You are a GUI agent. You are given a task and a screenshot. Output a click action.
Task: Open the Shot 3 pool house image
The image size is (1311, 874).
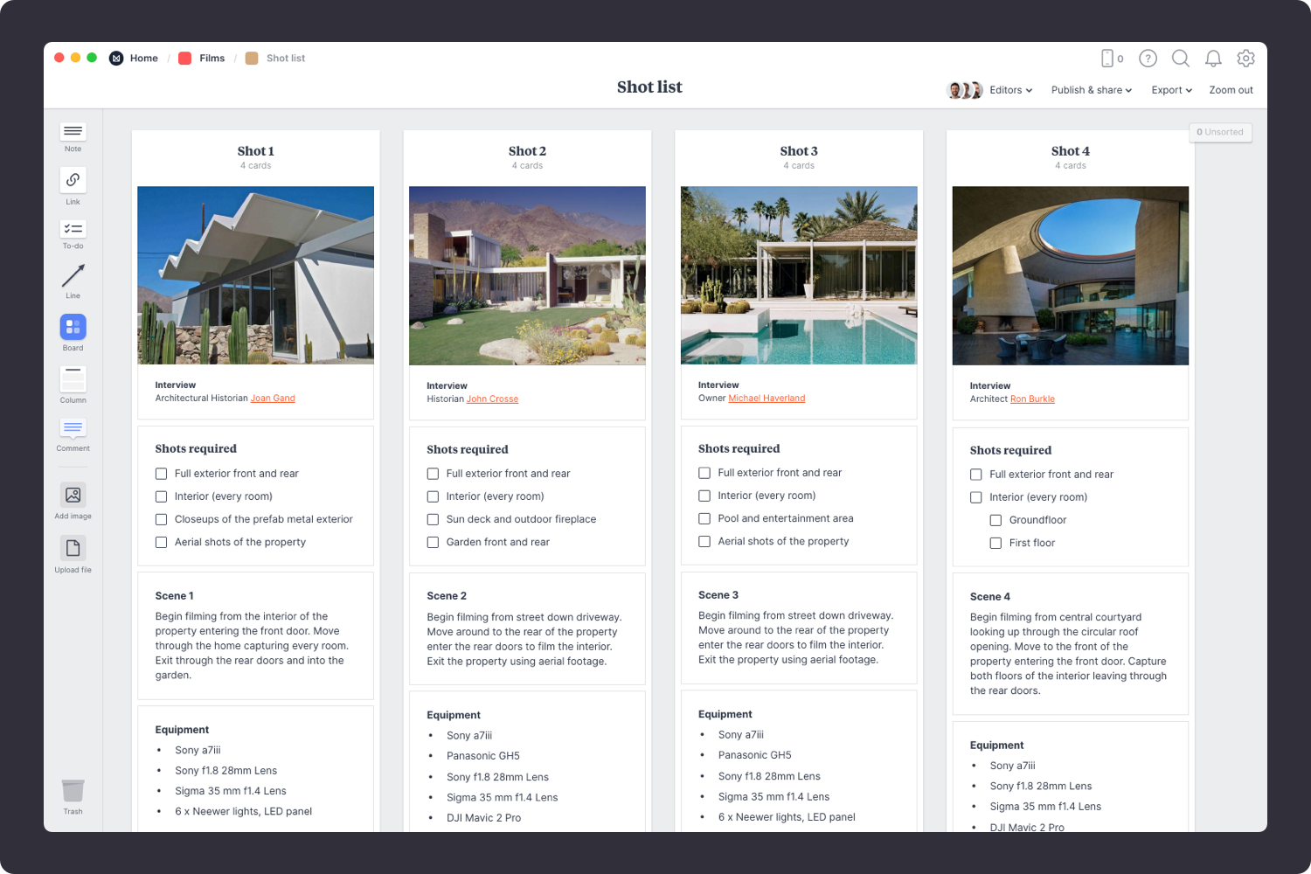[798, 275]
